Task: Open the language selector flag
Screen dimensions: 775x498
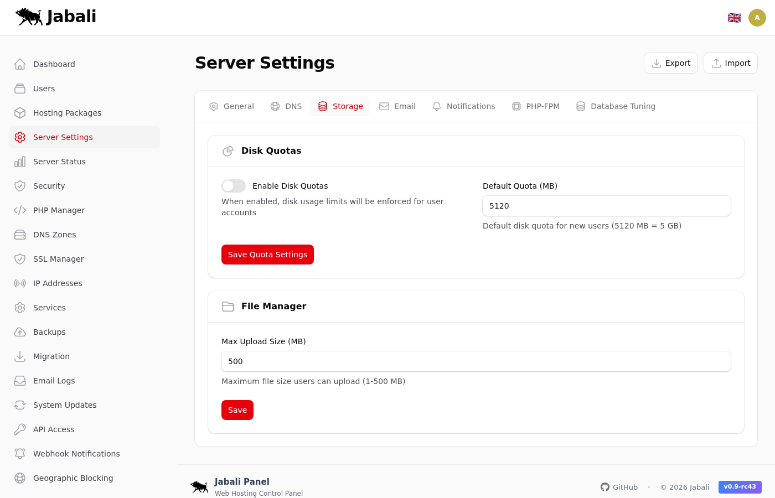Action: pyautogui.click(x=734, y=18)
